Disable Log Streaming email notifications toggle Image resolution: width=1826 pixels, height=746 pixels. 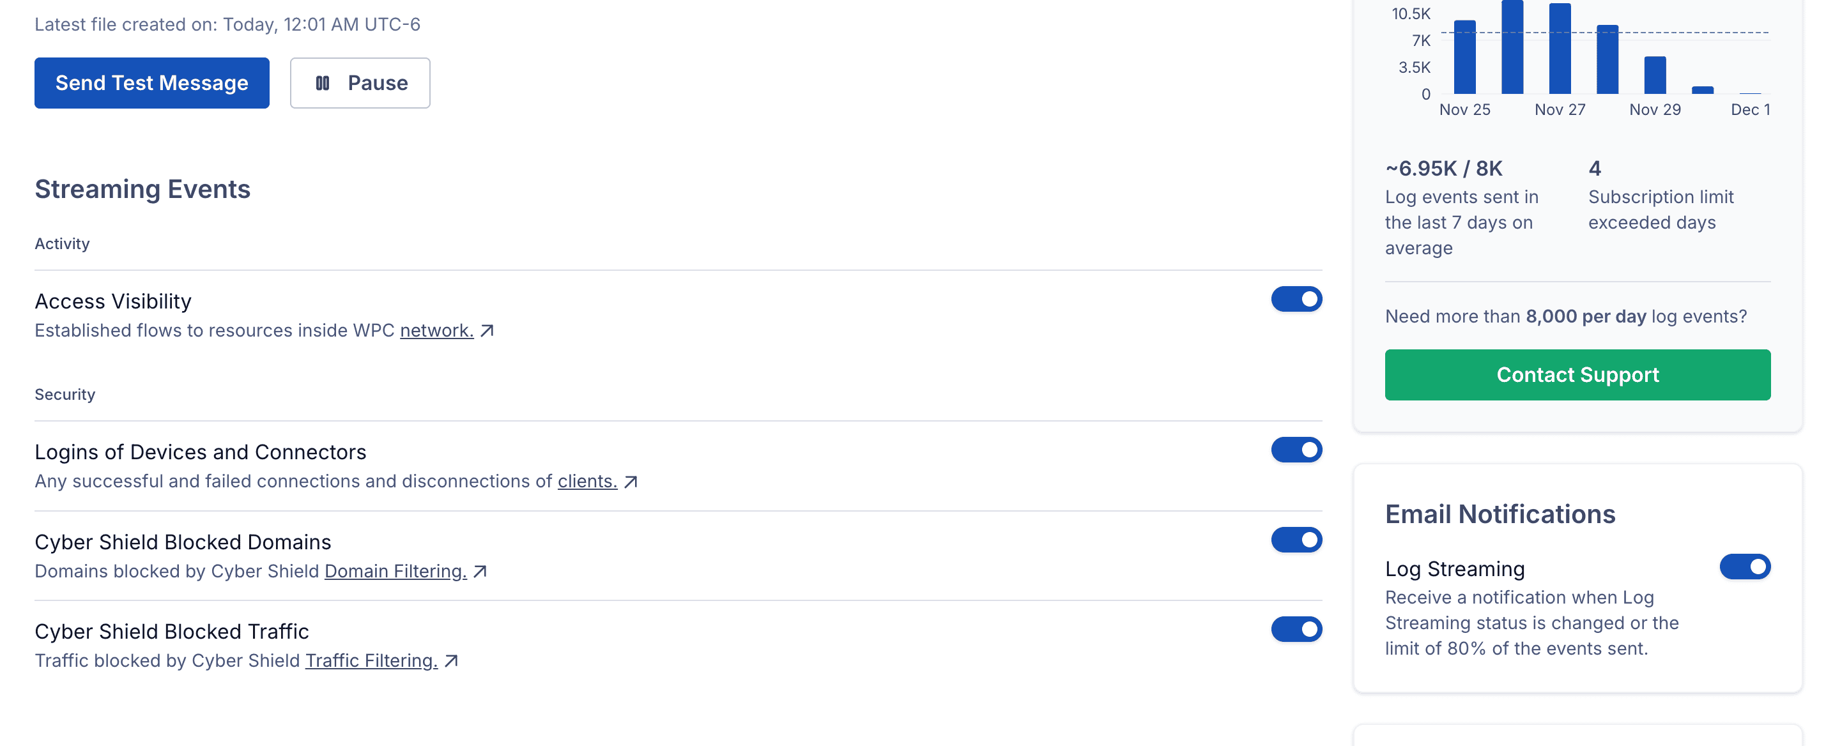tap(1744, 567)
